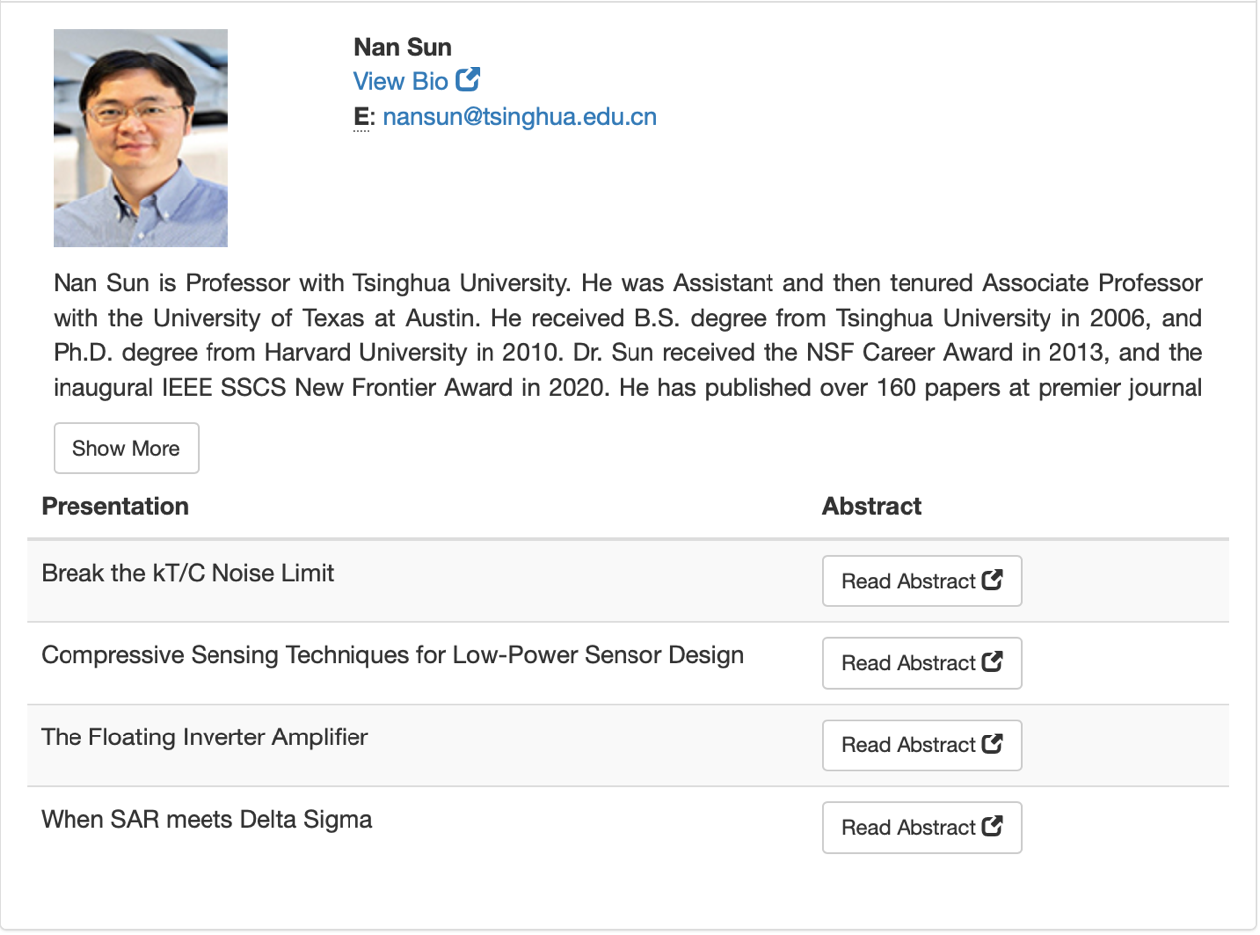Image resolution: width=1260 pixels, height=935 pixels.
Task: Click the nansun@tsinghua.edu.cn email link
Action: (519, 117)
